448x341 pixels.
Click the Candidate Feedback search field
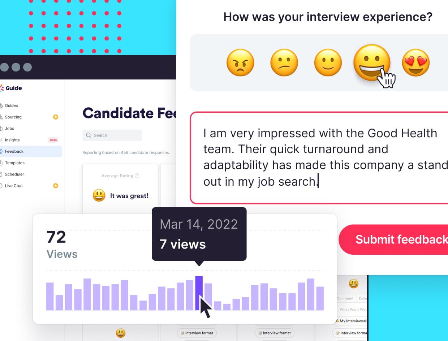112,135
